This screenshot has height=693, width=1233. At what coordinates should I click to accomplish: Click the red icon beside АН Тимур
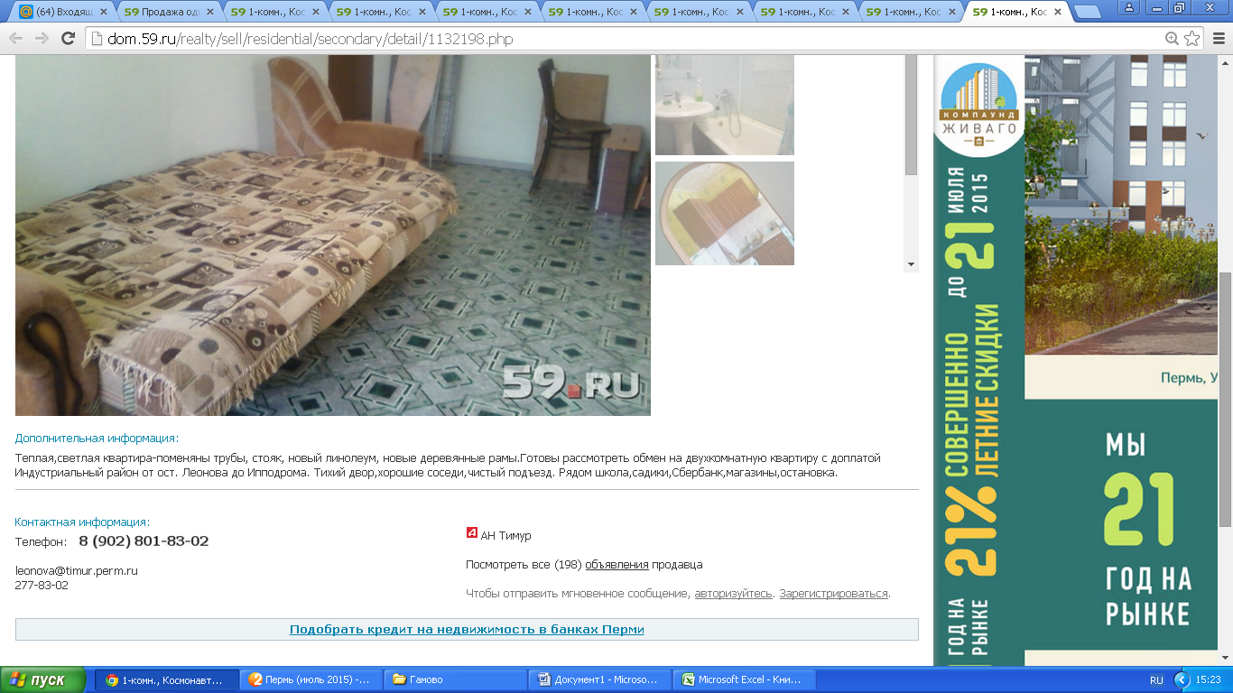(471, 533)
